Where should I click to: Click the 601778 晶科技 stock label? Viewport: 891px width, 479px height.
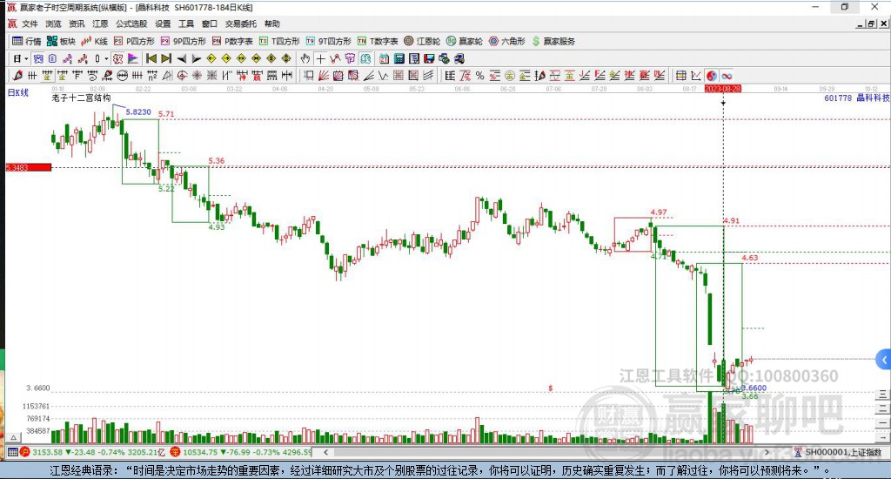[857, 98]
